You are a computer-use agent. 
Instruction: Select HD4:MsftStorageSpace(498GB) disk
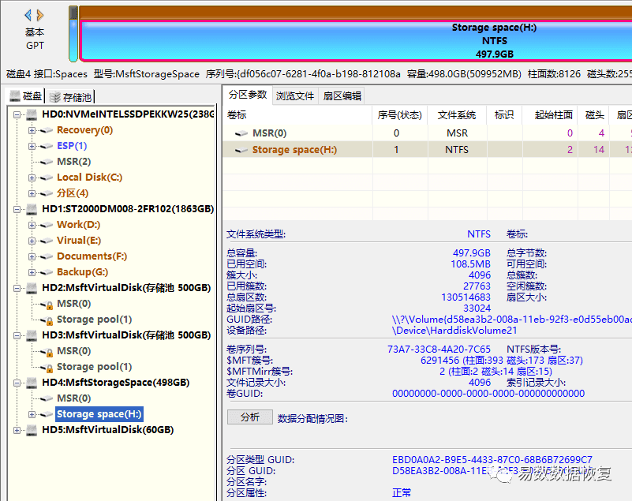116,383
